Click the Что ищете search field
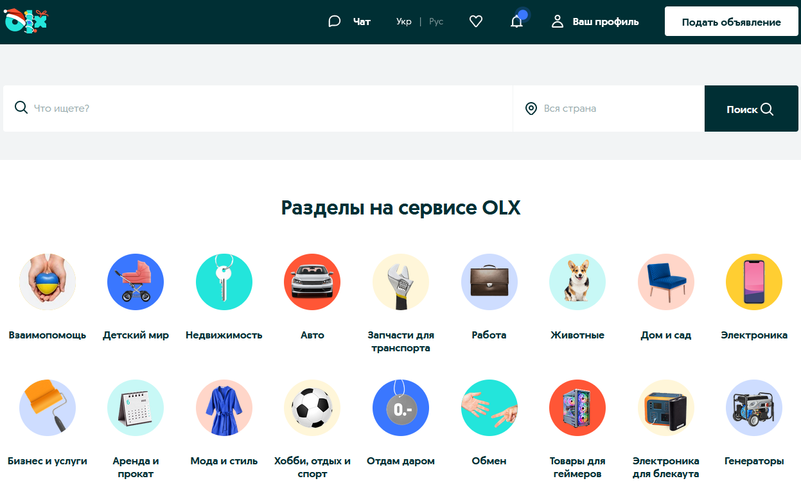 [258, 109]
